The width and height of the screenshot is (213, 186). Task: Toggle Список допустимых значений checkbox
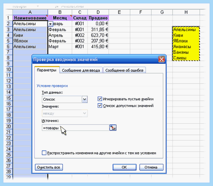100,106
